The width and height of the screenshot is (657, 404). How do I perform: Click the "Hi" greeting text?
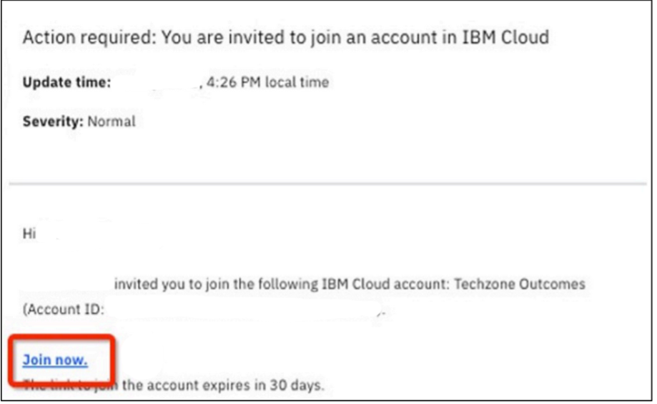29,234
